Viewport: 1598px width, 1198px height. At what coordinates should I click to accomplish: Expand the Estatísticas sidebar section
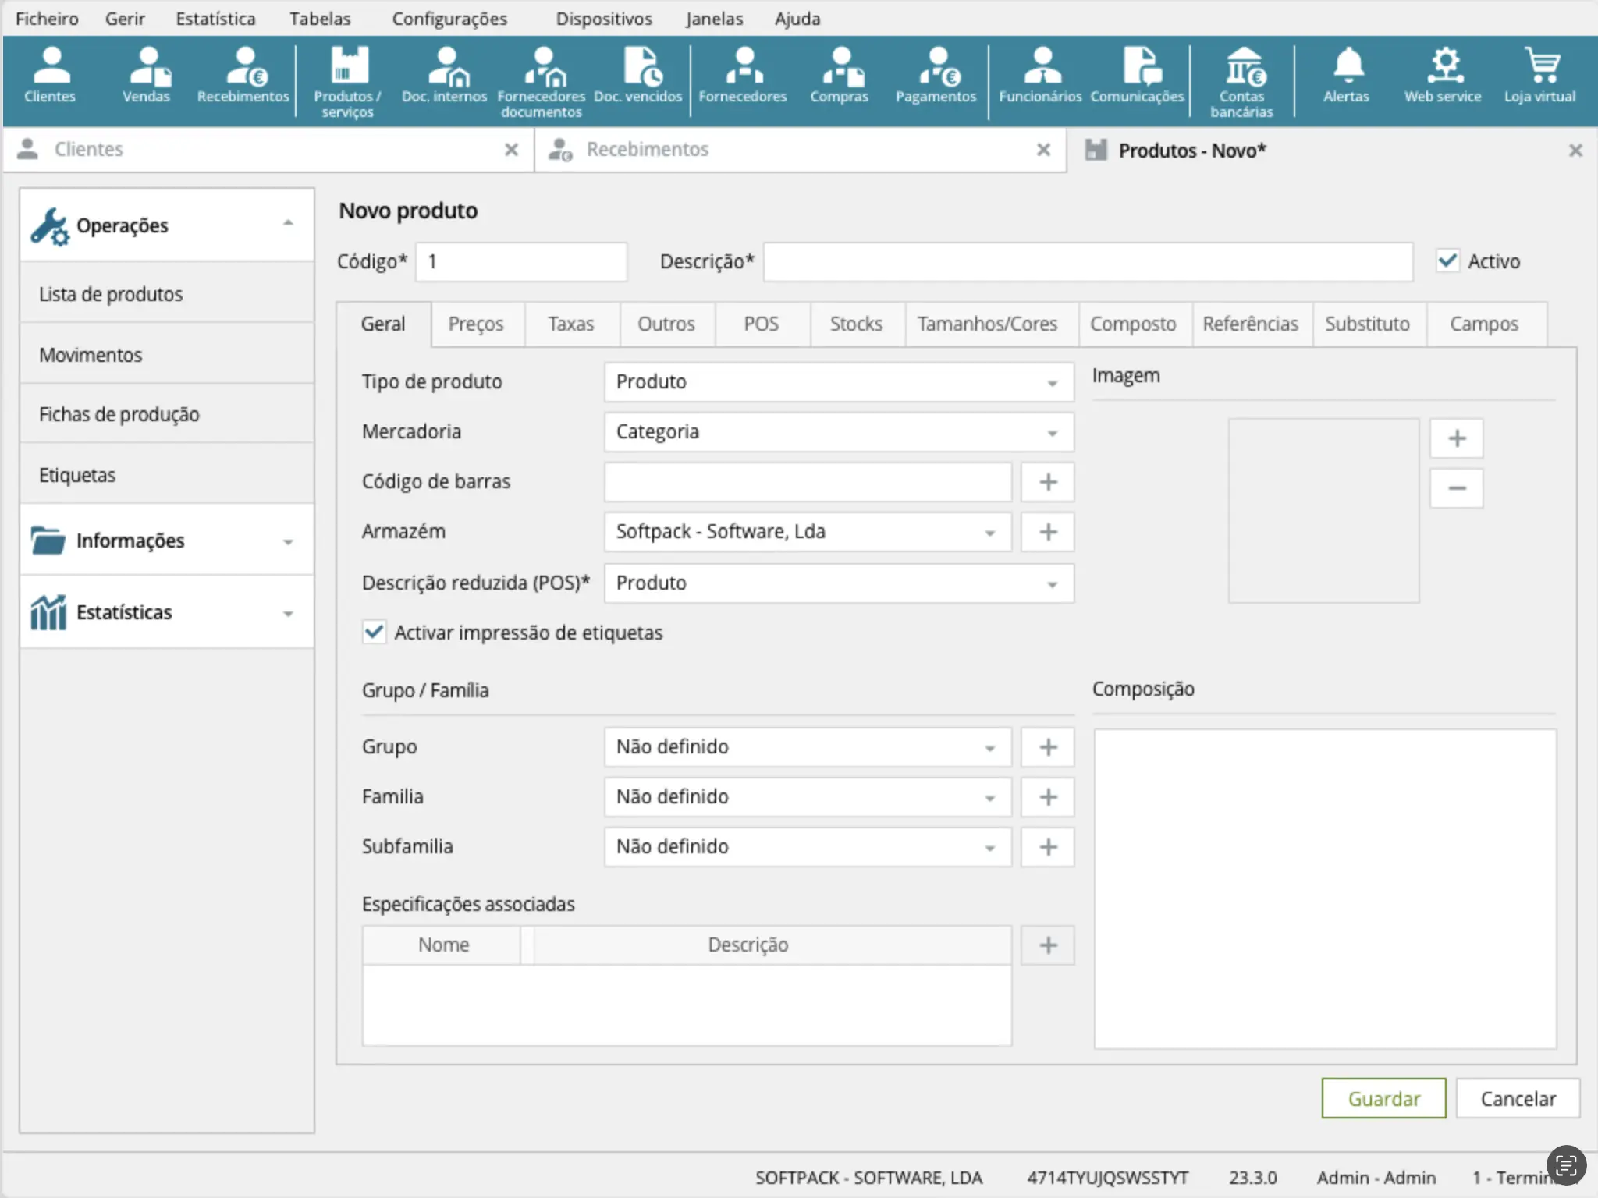(167, 612)
